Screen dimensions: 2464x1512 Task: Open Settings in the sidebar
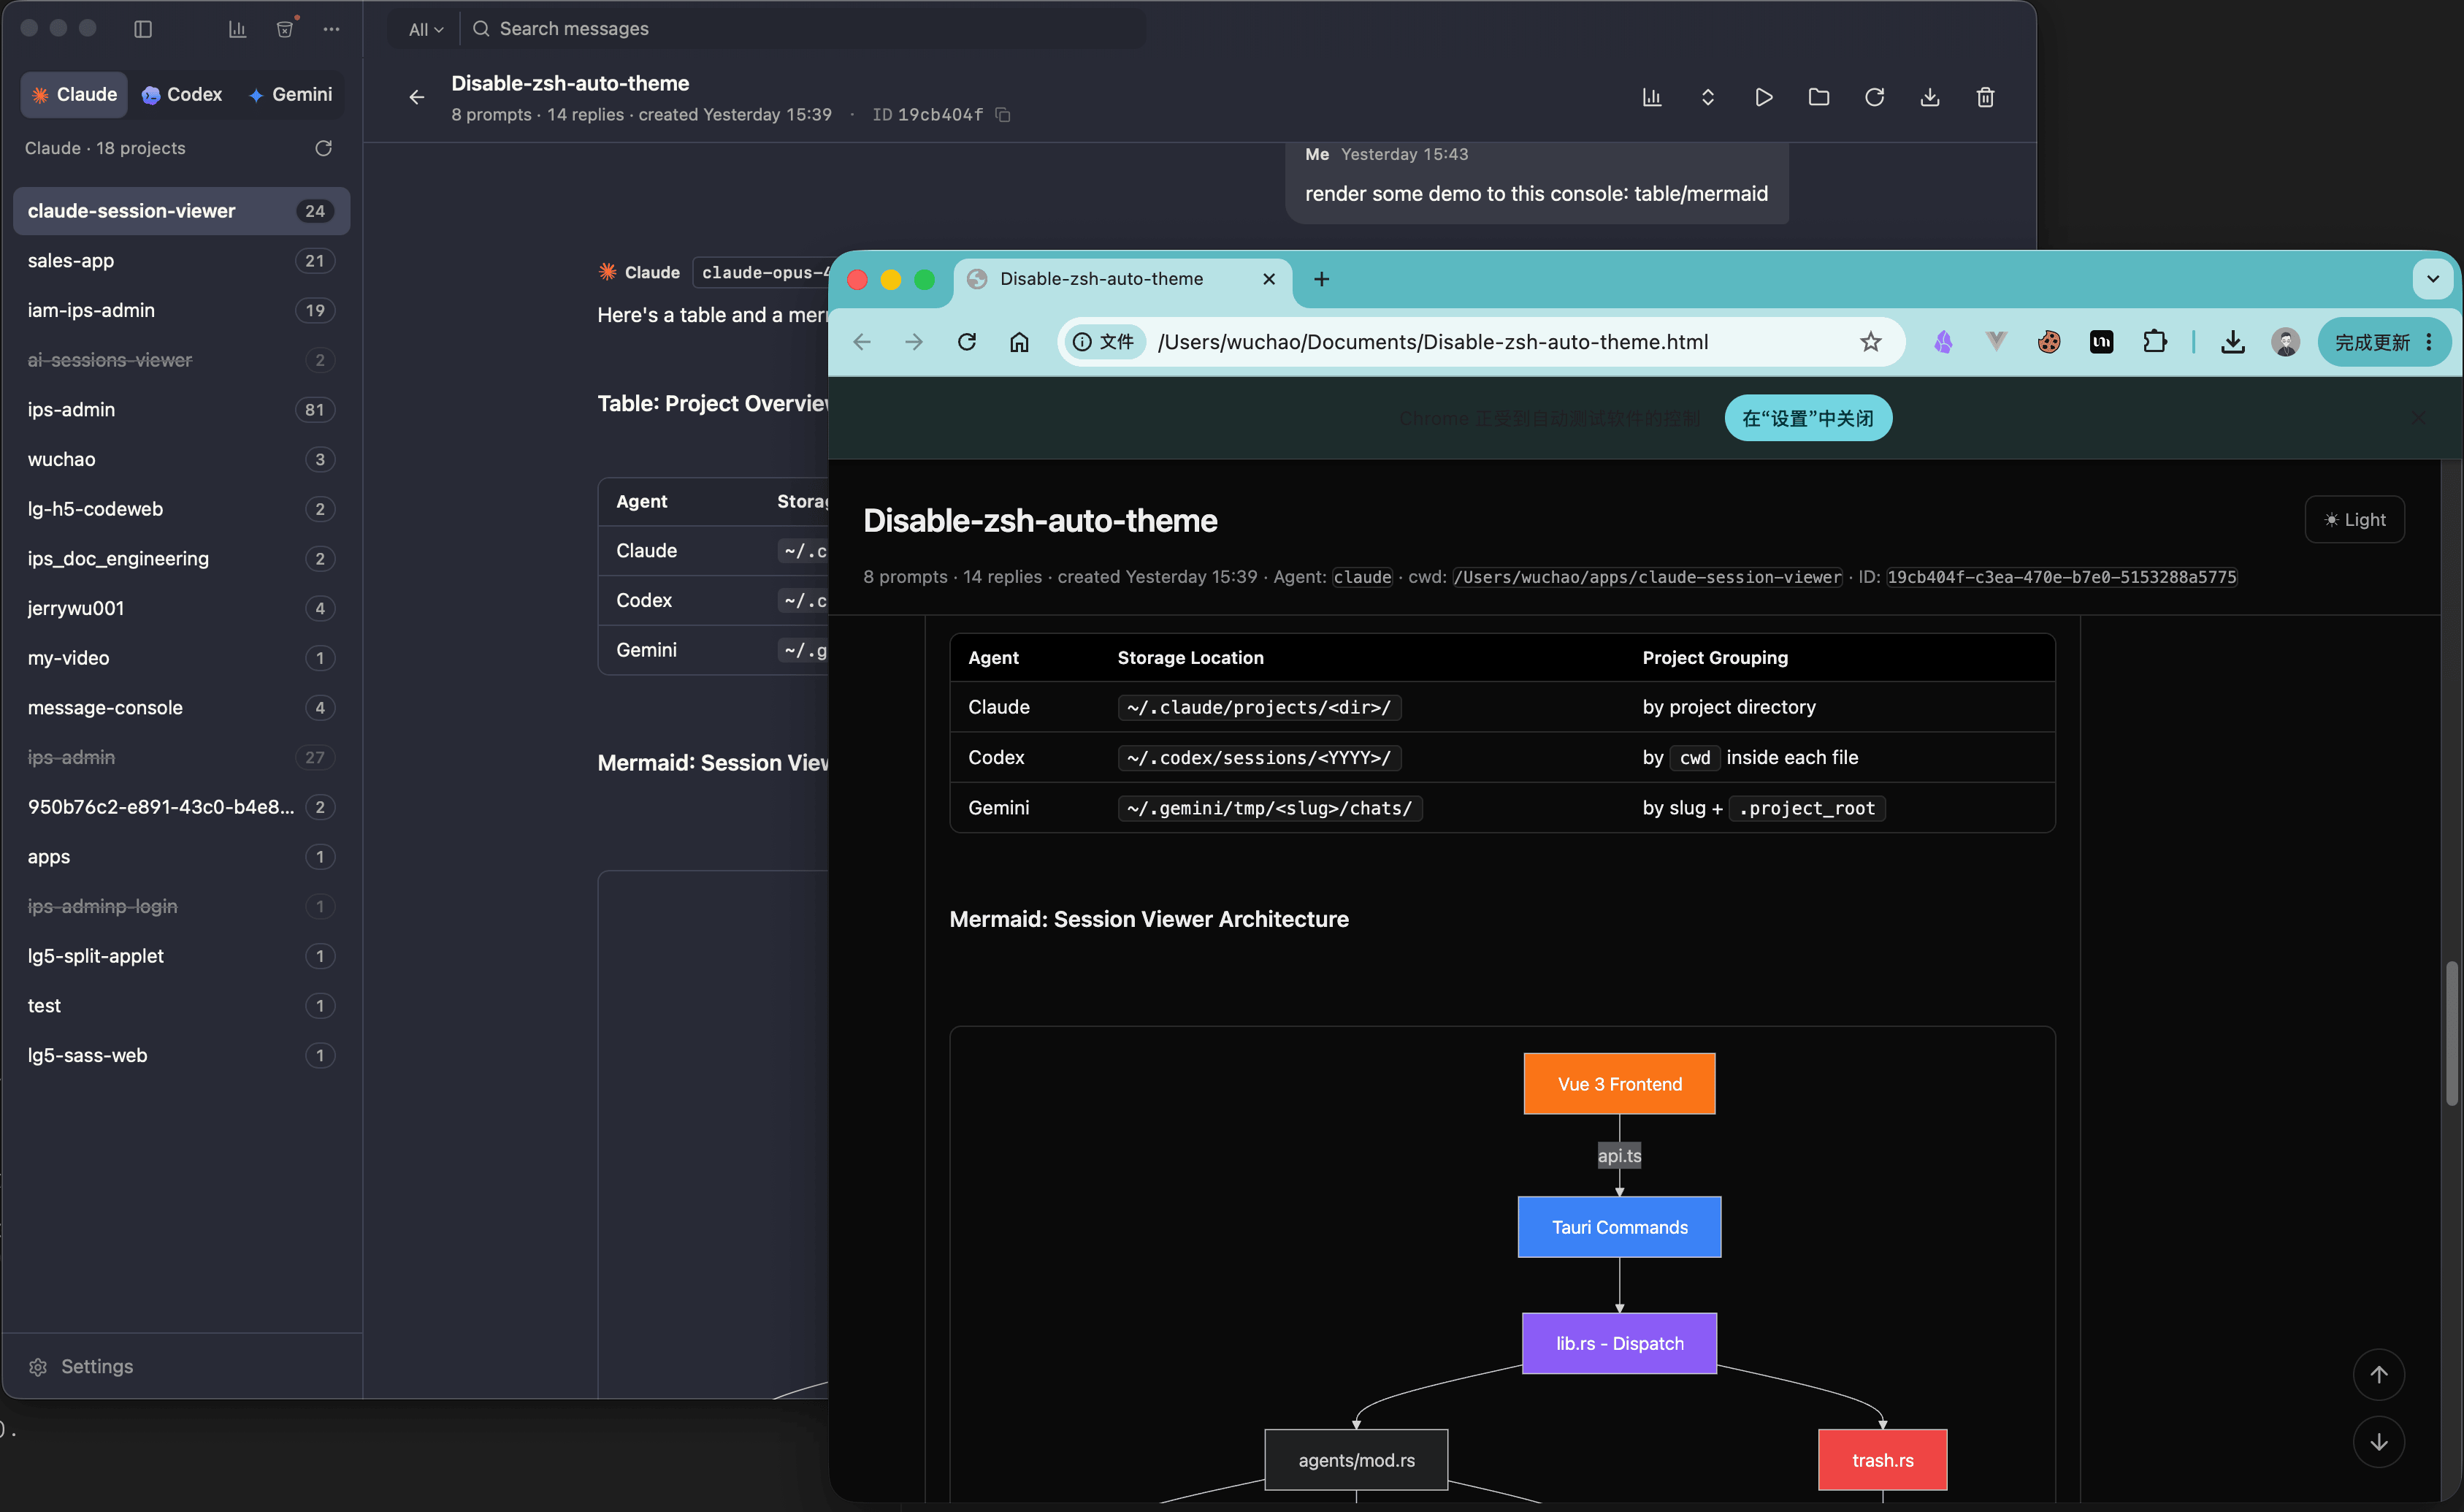[x=82, y=1367]
